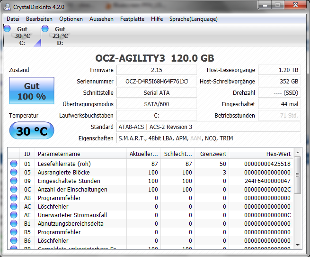This screenshot has width=310, height=257.
Task: Minimize the CrystalDiskInfo window
Action: 265,5
